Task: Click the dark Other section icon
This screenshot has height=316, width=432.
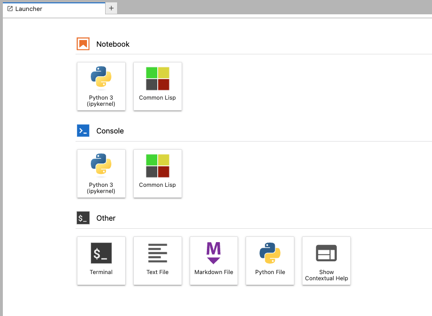Action: tap(83, 218)
